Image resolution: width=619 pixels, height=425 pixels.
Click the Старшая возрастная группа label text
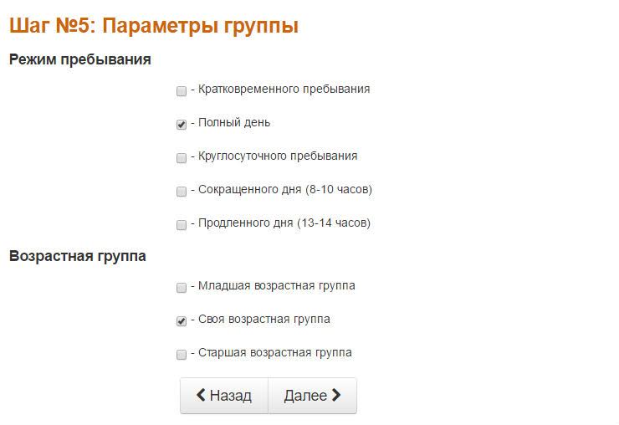[274, 353]
